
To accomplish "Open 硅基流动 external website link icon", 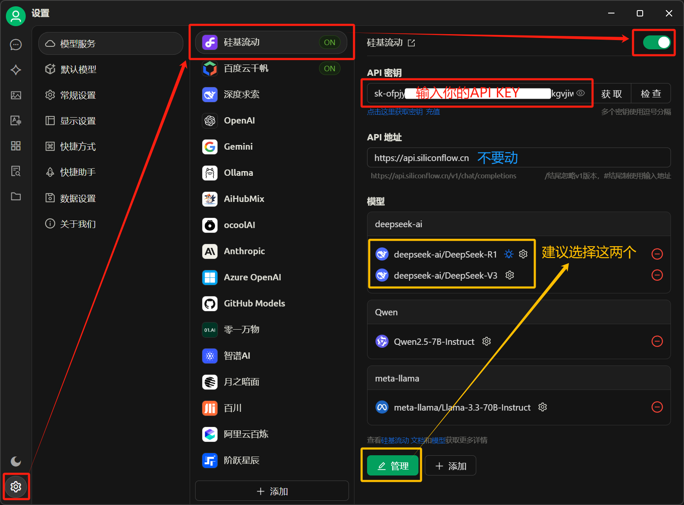I will (x=411, y=43).
